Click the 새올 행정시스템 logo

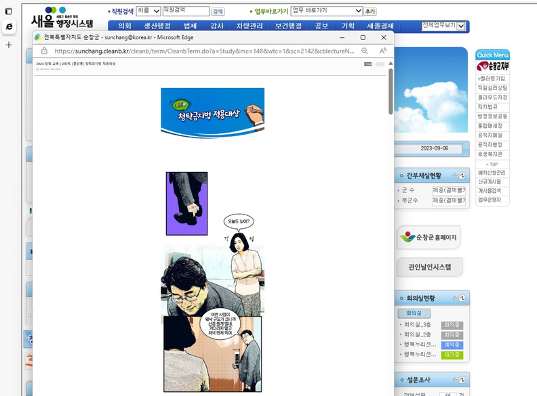click(x=62, y=18)
